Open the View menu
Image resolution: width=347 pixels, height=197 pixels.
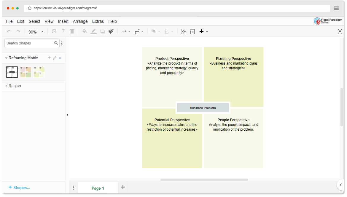point(49,21)
